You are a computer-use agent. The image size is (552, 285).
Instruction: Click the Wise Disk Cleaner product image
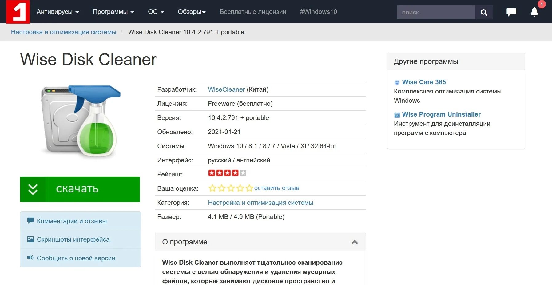point(81,121)
